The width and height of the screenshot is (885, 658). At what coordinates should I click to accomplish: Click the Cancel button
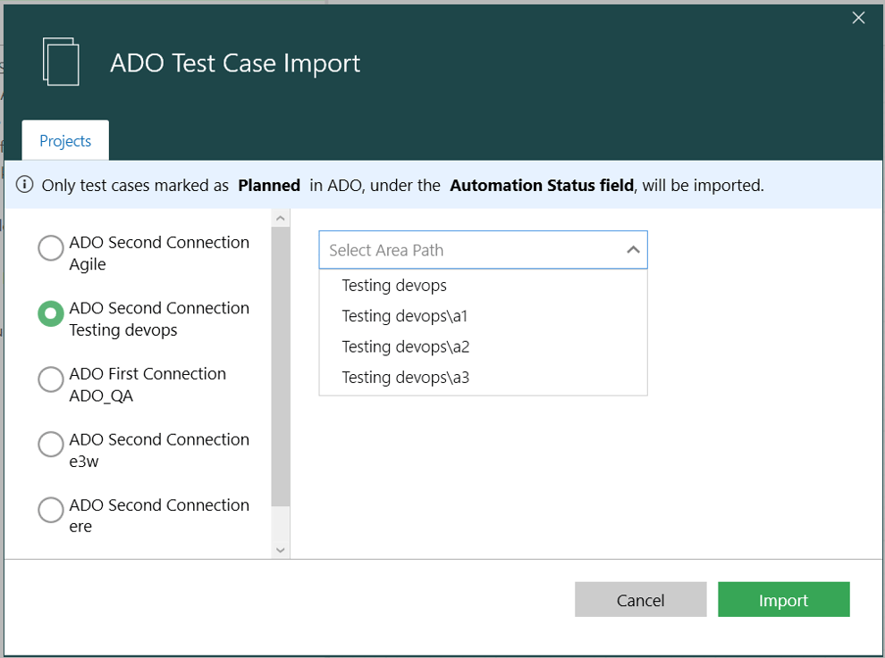pos(640,599)
